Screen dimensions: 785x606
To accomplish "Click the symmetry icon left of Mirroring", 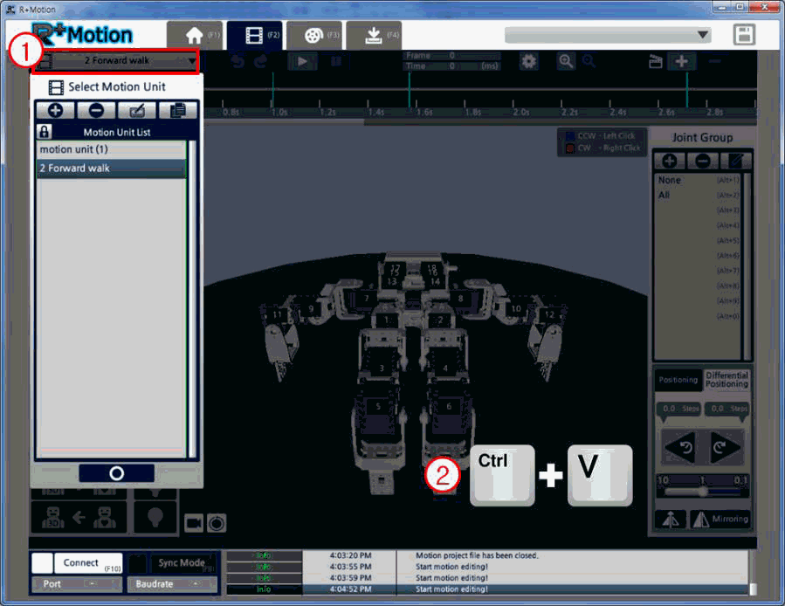I will click(671, 520).
